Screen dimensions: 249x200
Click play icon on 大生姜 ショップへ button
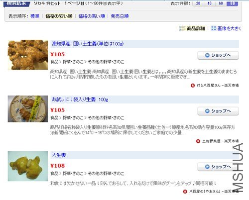point(207,167)
